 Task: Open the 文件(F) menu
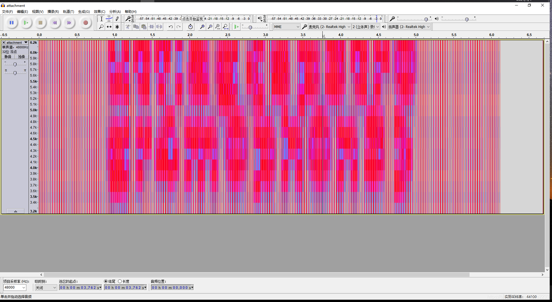7,12
